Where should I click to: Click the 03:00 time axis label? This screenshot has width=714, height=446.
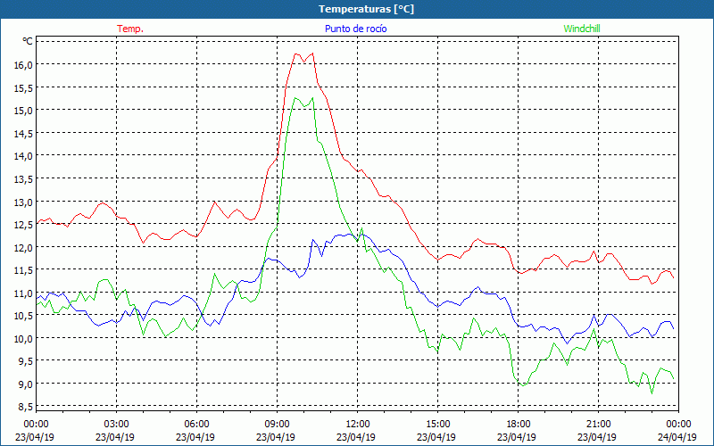coord(117,425)
